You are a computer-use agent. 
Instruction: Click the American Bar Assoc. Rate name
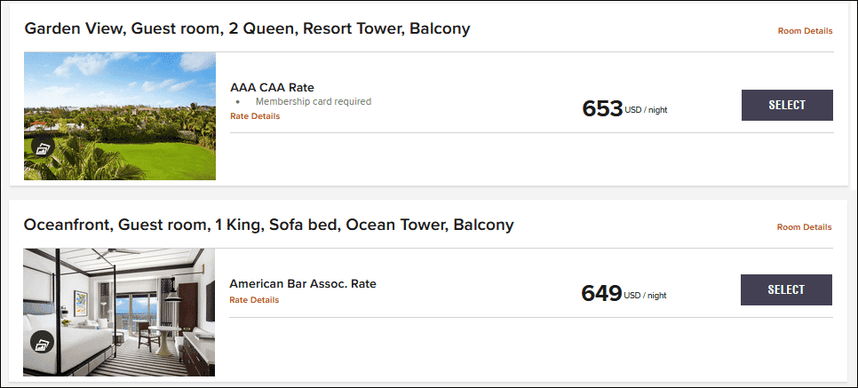coord(303,284)
